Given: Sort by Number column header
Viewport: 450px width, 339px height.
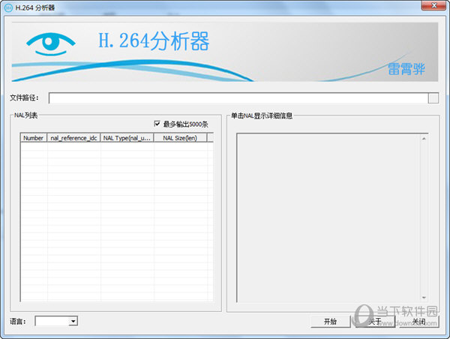Looking at the screenshot, I should (33, 138).
